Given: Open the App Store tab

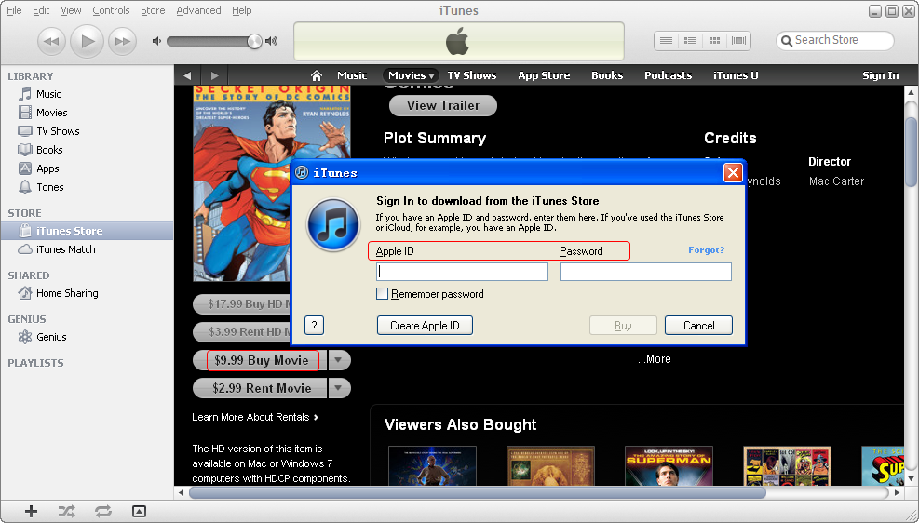Looking at the screenshot, I should pyautogui.click(x=544, y=75).
